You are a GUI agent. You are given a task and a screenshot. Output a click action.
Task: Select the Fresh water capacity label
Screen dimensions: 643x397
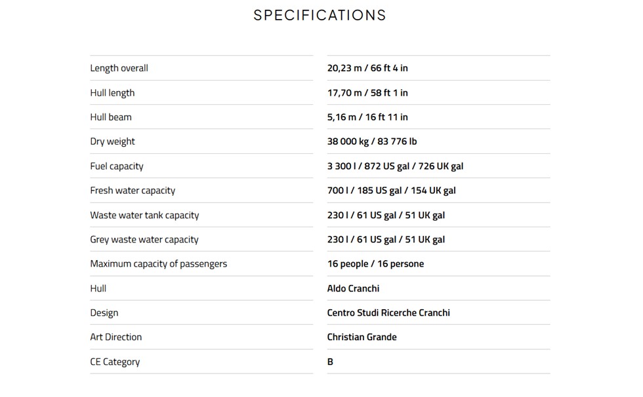tap(133, 191)
